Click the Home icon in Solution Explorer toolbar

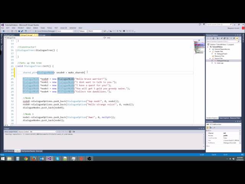pyautogui.click(x=213, y=38)
